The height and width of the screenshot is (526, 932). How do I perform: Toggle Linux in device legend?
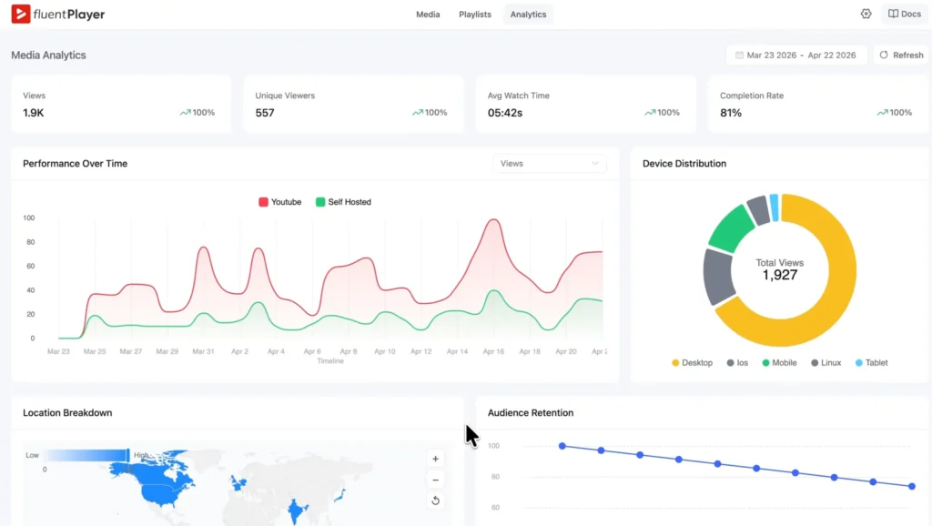[826, 362]
